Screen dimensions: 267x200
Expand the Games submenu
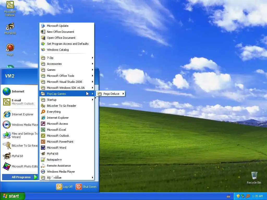67,70
